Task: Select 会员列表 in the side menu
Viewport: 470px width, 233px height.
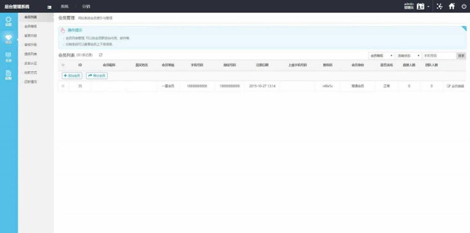Action: pos(31,17)
